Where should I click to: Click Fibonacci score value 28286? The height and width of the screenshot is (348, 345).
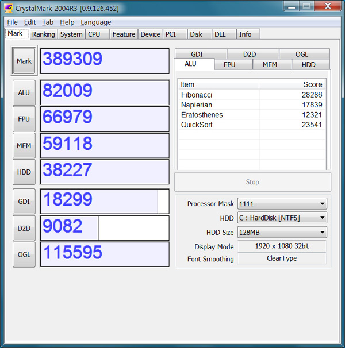pos(312,95)
